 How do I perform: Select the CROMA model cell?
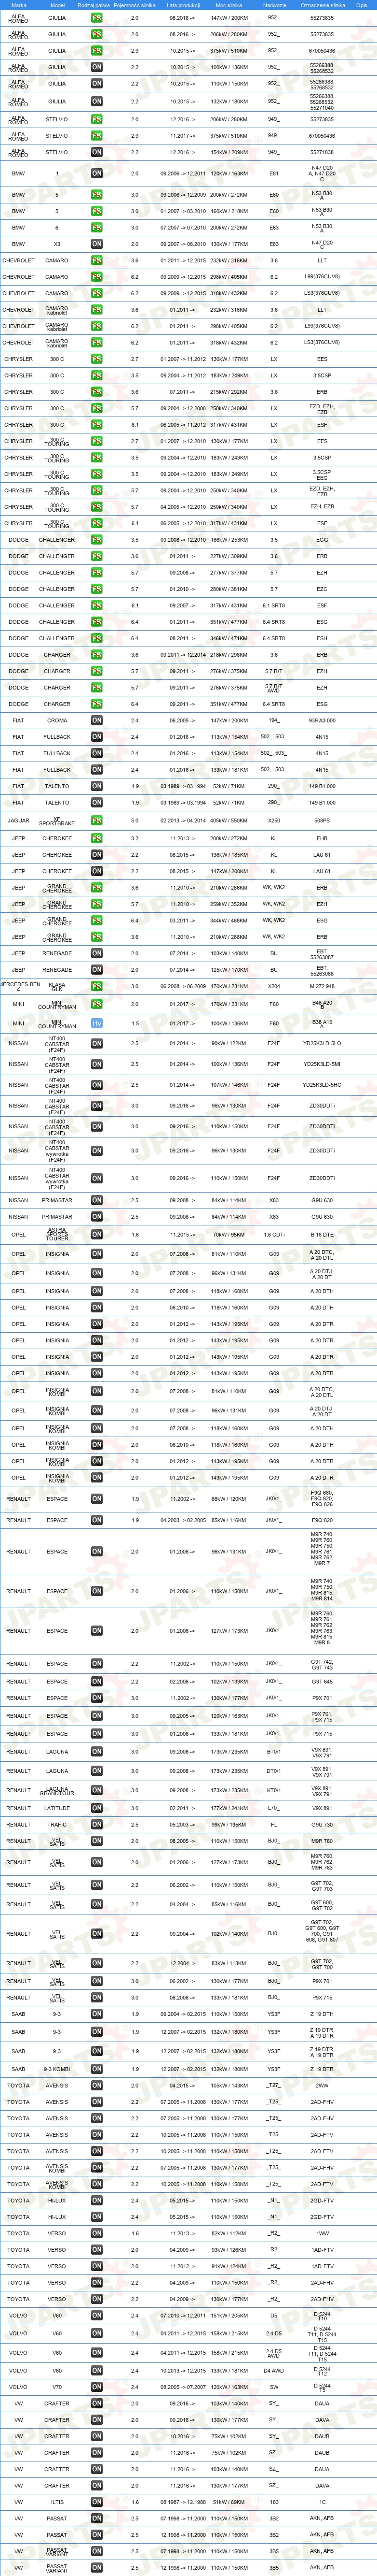click(x=57, y=720)
